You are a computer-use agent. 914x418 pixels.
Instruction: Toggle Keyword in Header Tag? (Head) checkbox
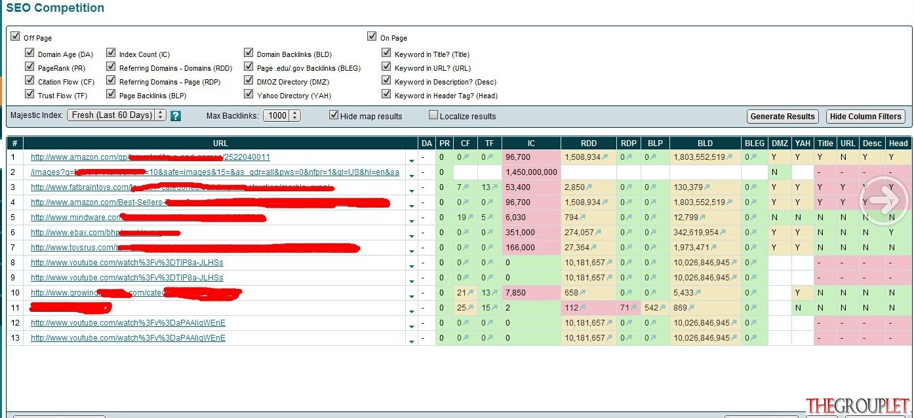pos(386,95)
